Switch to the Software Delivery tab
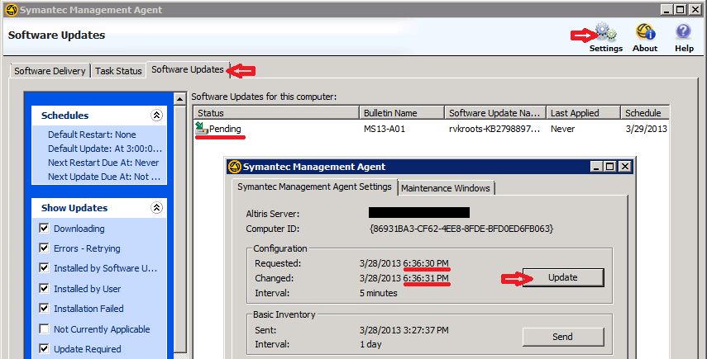 coord(50,71)
